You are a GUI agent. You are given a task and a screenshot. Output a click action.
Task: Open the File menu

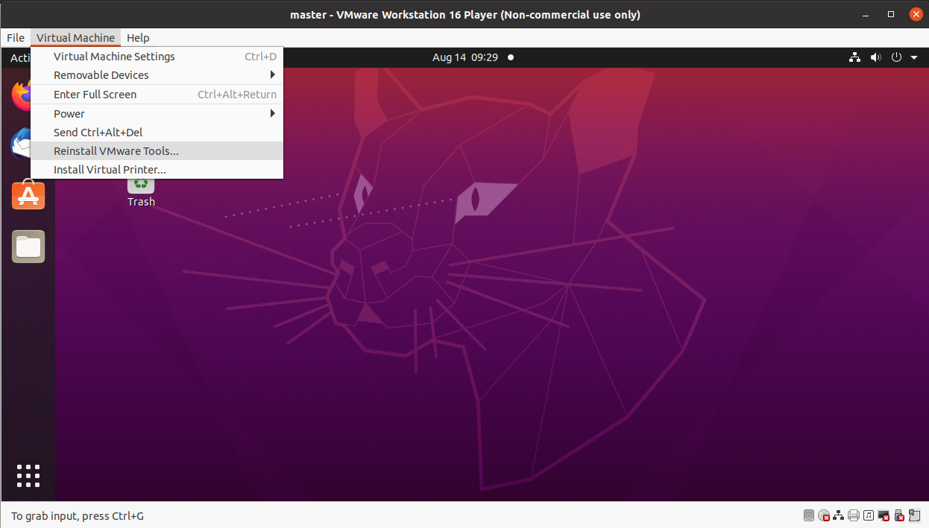[15, 37]
